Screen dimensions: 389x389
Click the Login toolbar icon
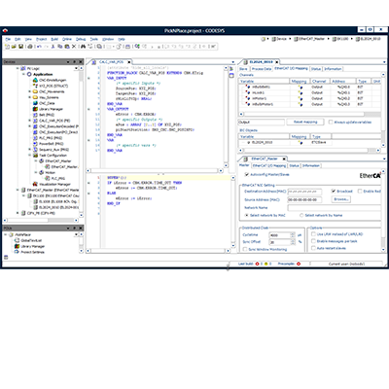137,47
